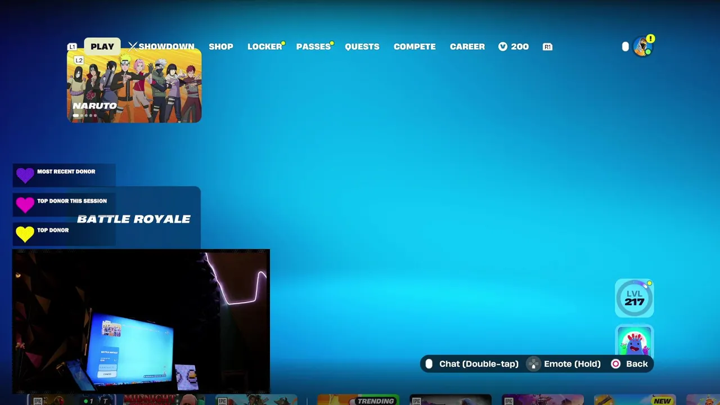Image resolution: width=720 pixels, height=405 pixels.
Task: Click the Back circle button icon
Action: pyautogui.click(x=616, y=364)
